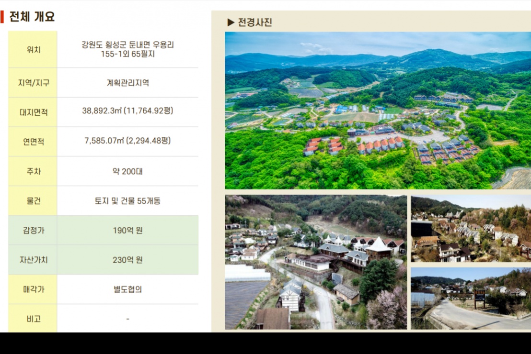Click the 계획관리지역 zoning value
Viewport: 531px width, 354px height.
point(127,83)
